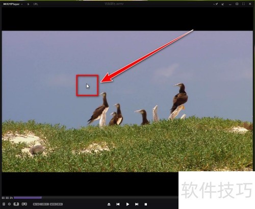Click the lightning bolt icon in title bar
Image resolution: width=255 pixels, height=209 pixels.
click(28, 4)
